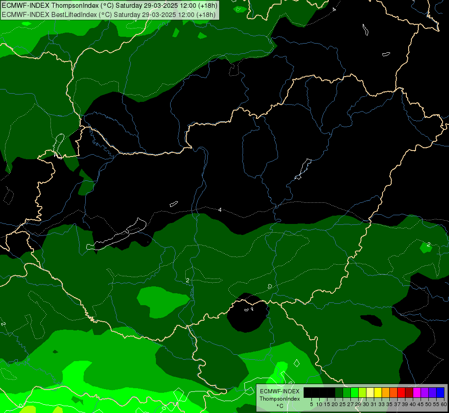Click the contour label 4 at map center
Screen dimensions: 449x413
[220, 210]
